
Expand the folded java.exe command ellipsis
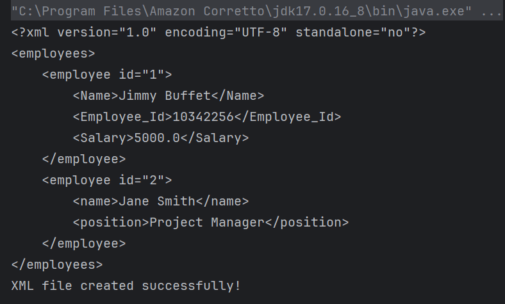click(492, 12)
